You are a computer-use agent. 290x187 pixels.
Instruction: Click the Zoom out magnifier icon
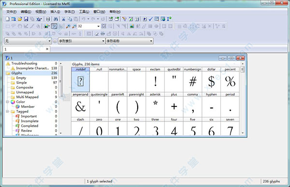74,26
